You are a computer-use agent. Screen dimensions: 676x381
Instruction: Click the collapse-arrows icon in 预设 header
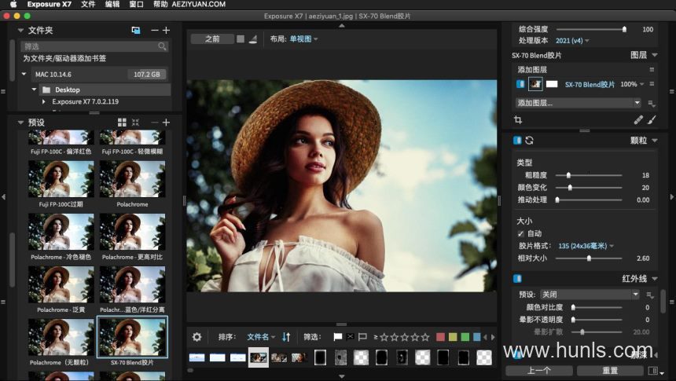tap(135, 123)
